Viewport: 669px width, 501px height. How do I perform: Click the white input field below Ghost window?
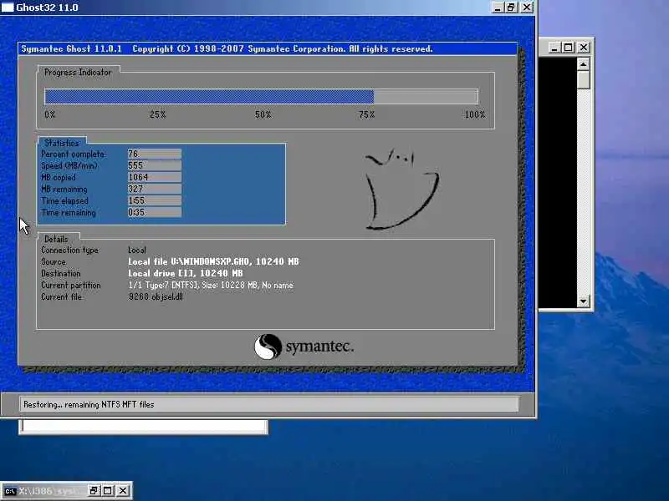(143, 427)
